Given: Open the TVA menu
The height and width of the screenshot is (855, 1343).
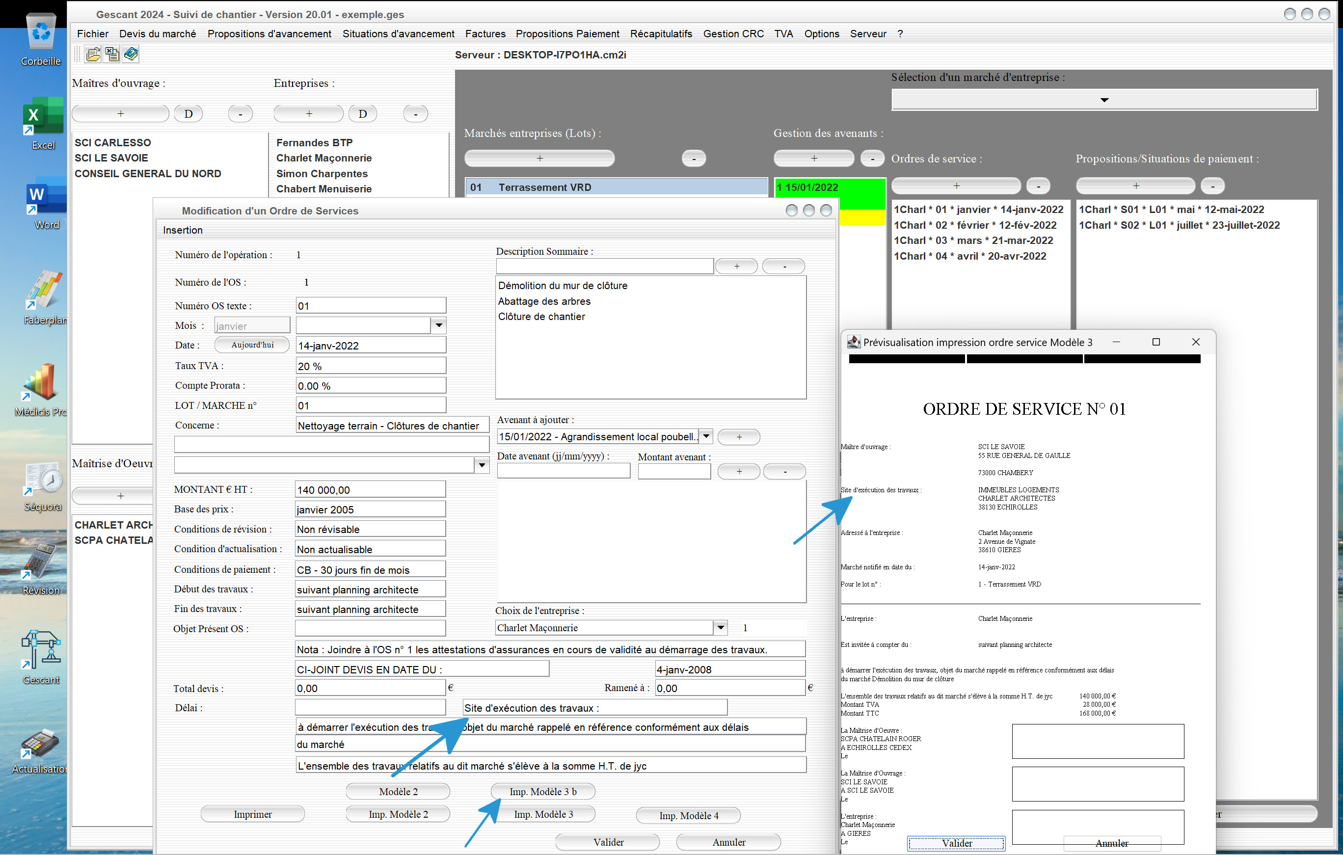Looking at the screenshot, I should click(783, 33).
